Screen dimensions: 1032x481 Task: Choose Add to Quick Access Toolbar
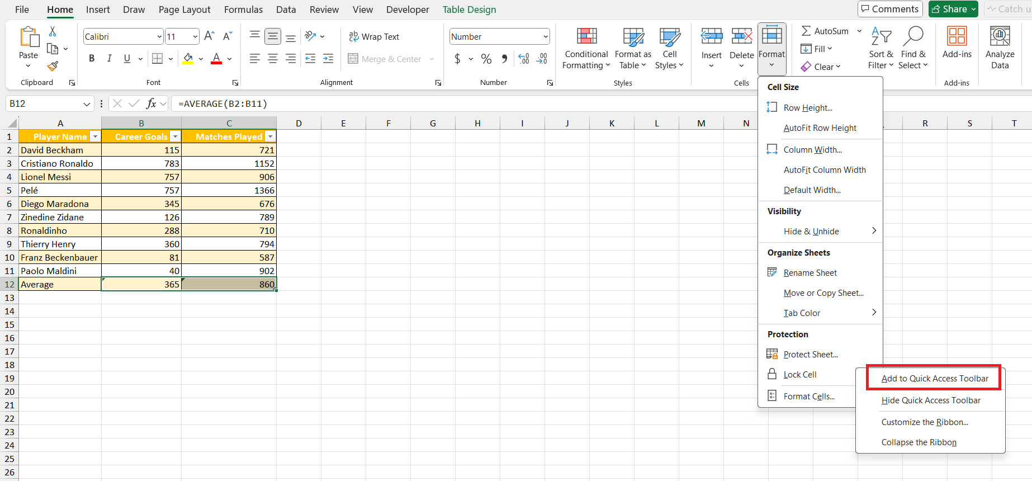point(934,379)
